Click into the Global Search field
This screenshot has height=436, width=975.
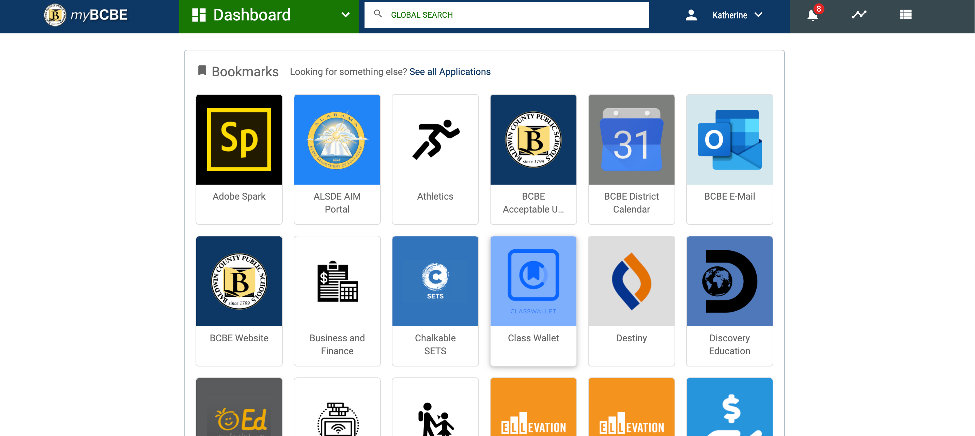pos(507,15)
